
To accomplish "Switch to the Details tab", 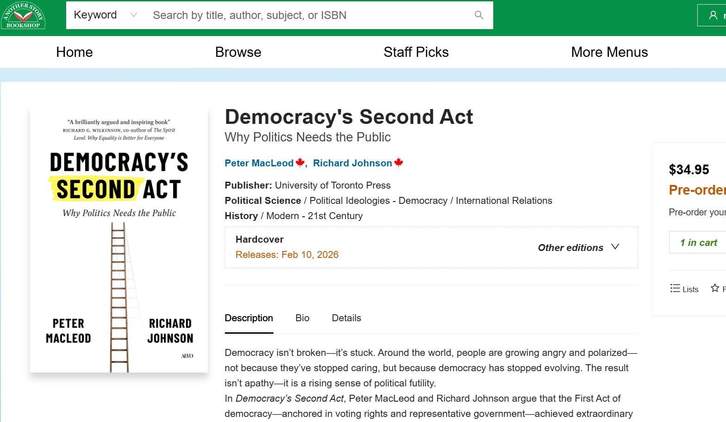I will click(x=346, y=318).
